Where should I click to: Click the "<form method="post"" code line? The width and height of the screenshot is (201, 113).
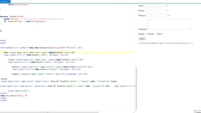(x=41, y=48)
